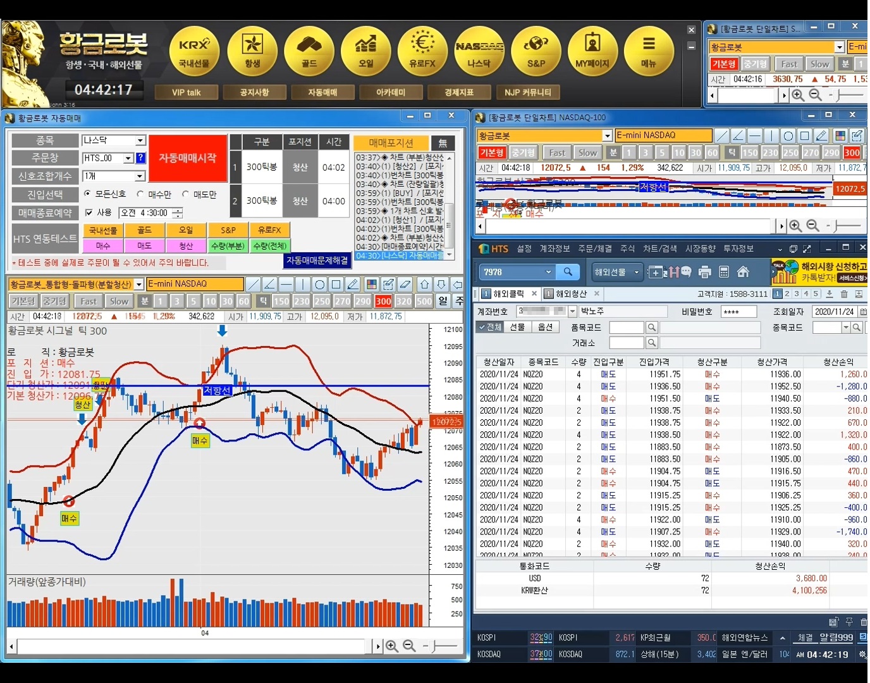Toggle the 선물 filter in HTS

point(517,327)
